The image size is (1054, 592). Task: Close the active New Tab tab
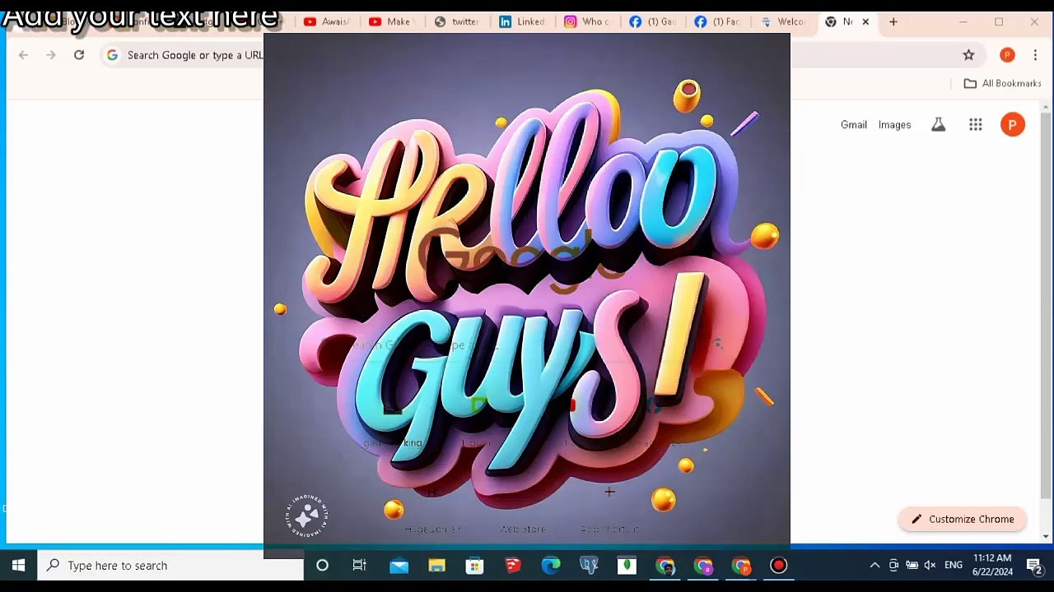pos(865,22)
